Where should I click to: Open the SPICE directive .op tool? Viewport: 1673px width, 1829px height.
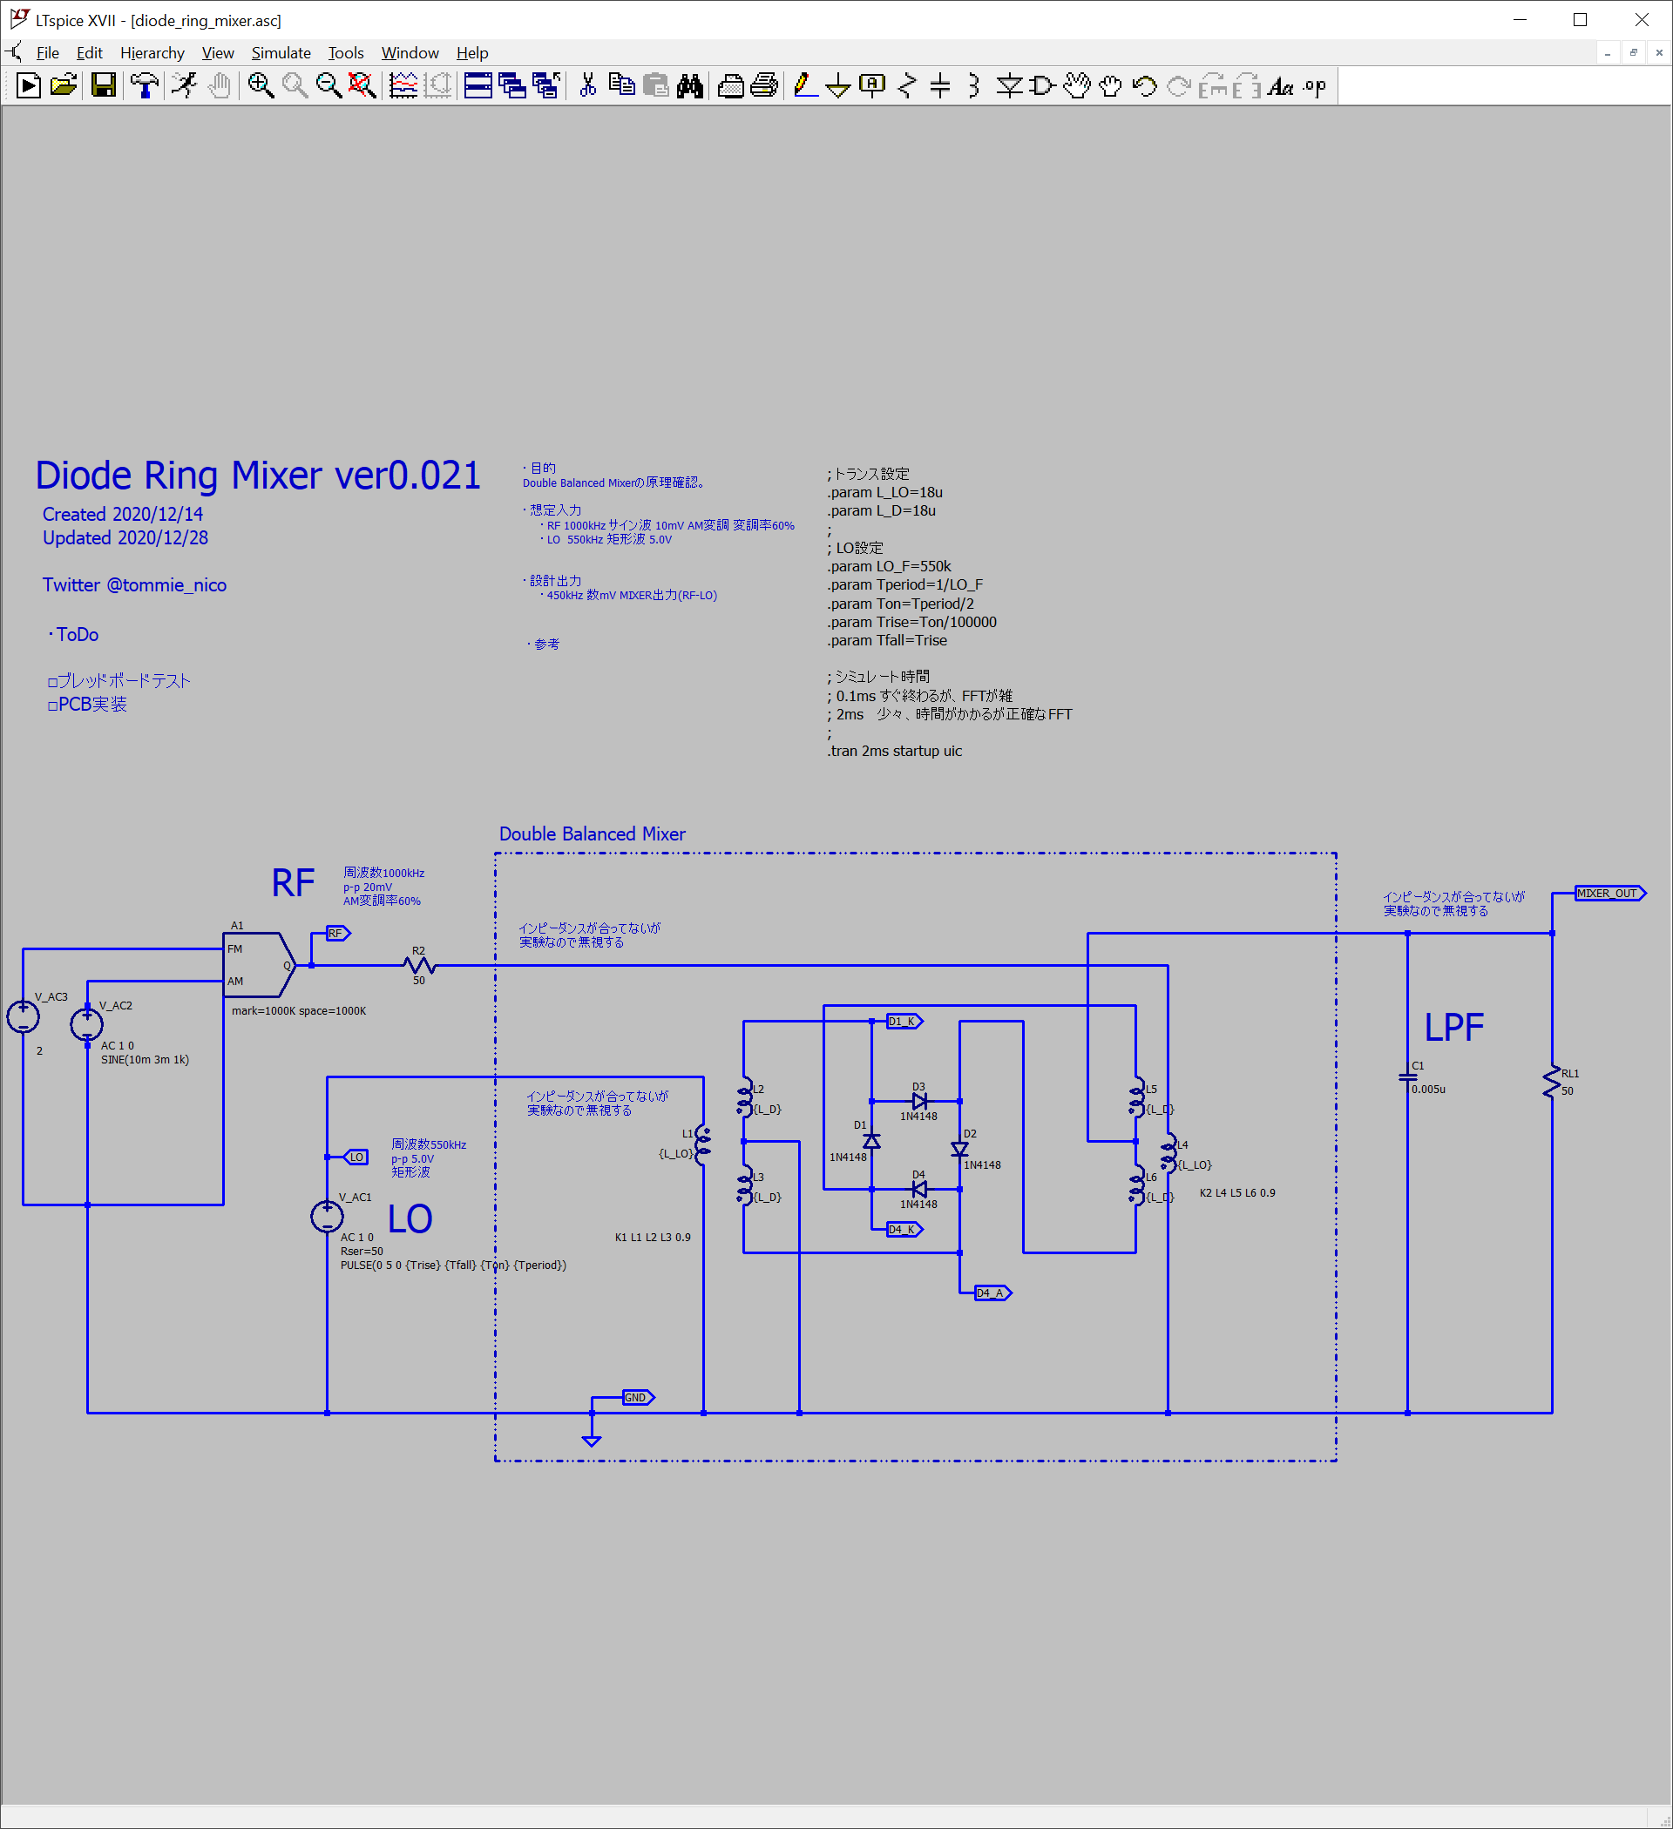[1314, 86]
